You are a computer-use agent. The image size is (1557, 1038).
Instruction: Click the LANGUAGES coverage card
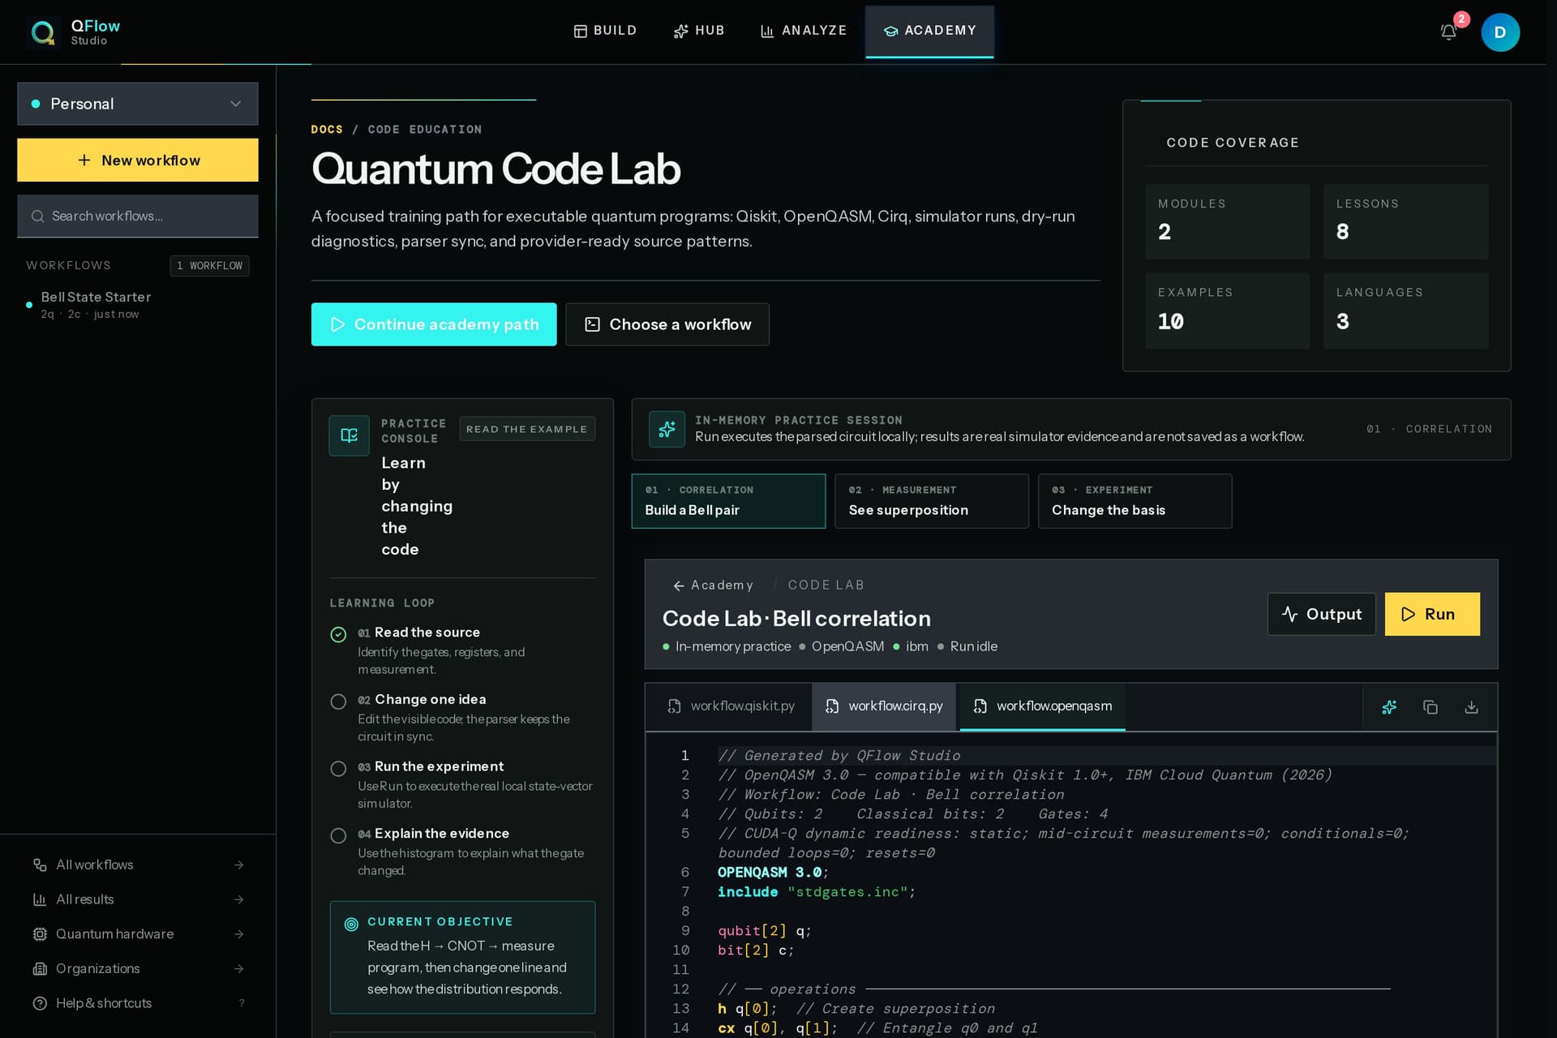(x=1405, y=311)
